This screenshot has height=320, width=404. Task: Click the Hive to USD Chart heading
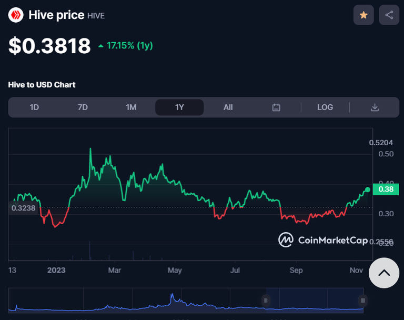pos(42,85)
